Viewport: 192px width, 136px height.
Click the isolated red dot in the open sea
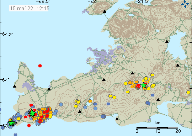click(40, 66)
